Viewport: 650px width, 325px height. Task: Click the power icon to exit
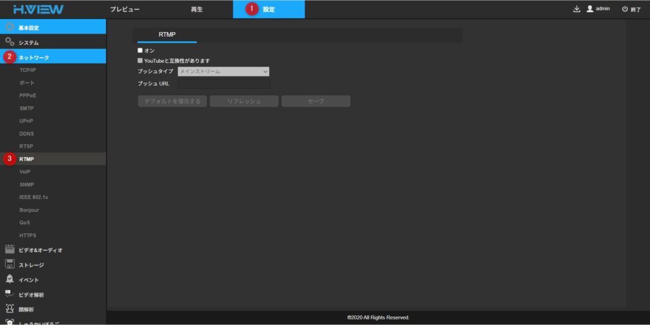point(625,9)
